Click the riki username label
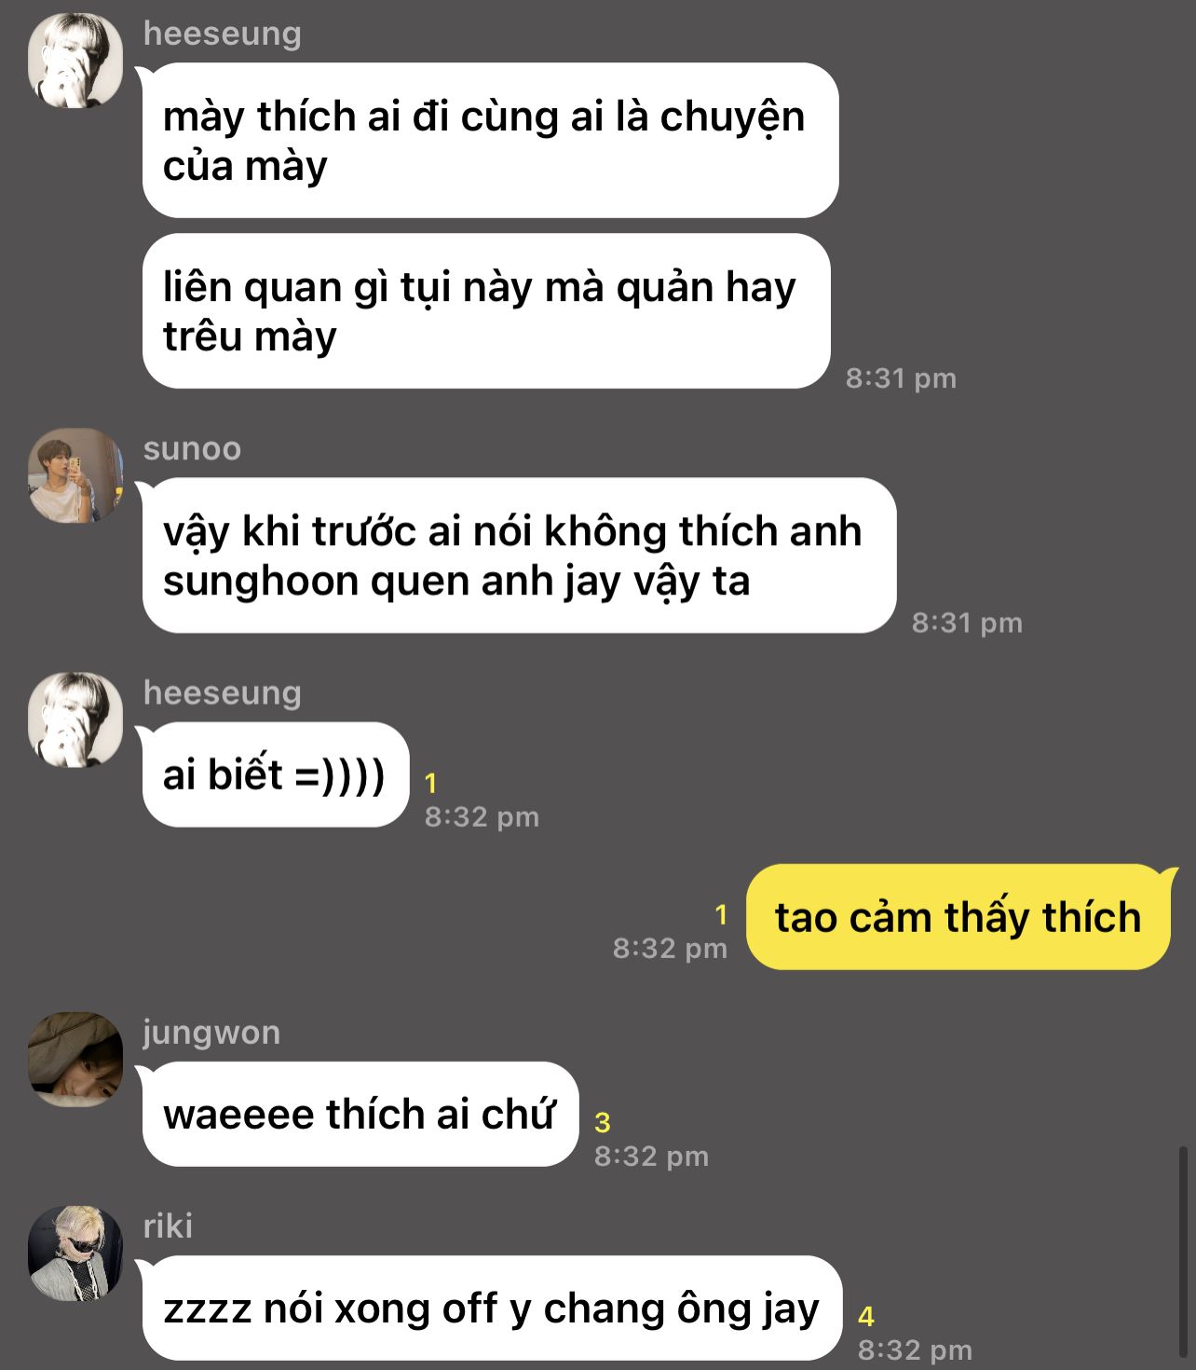The image size is (1196, 1370). tap(168, 1226)
